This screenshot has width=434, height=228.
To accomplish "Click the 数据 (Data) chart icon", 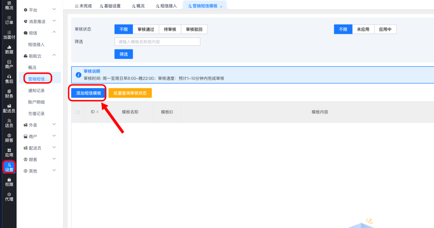I will (x=9, y=49).
